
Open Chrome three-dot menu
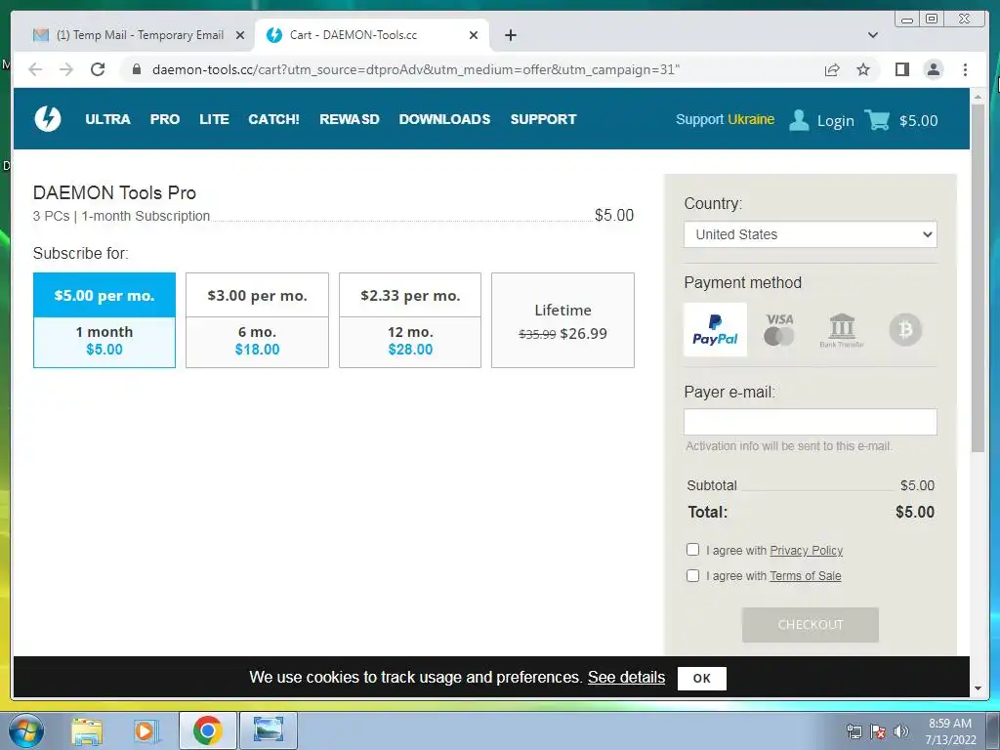pyautogui.click(x=965, y=69)
